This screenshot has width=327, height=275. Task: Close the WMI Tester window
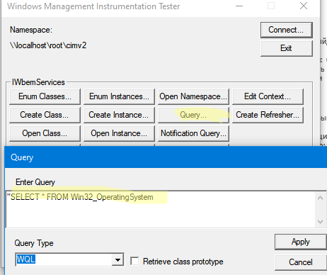[x=304, y=6]
